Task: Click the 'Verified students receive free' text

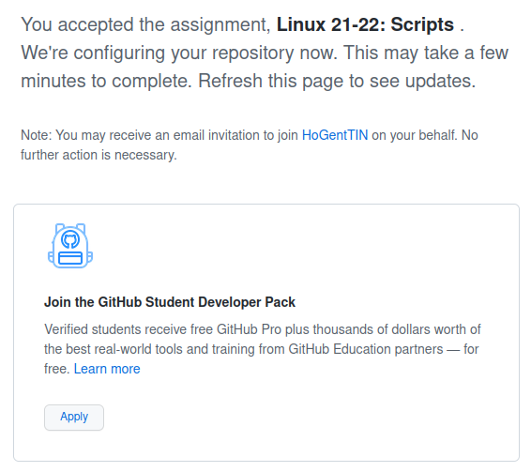Action: (x=129, y=329)
